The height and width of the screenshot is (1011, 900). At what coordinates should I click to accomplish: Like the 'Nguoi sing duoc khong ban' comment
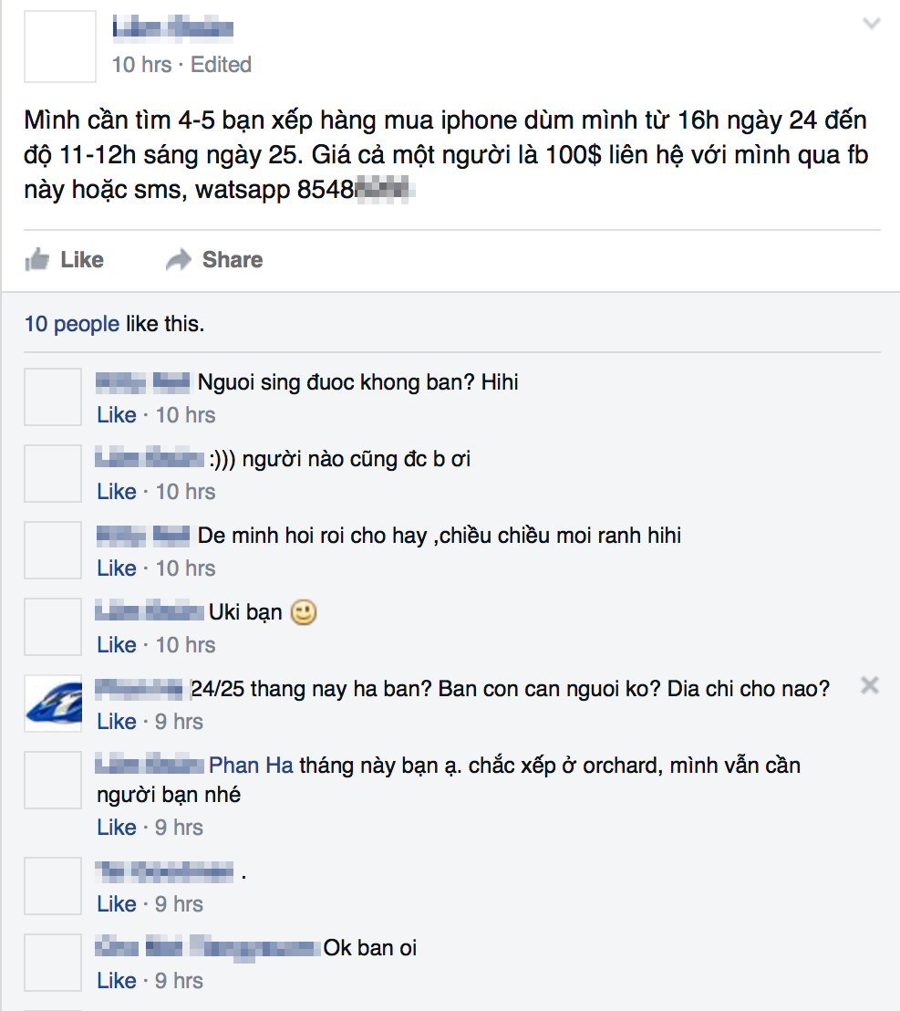[x=116, y=415]
